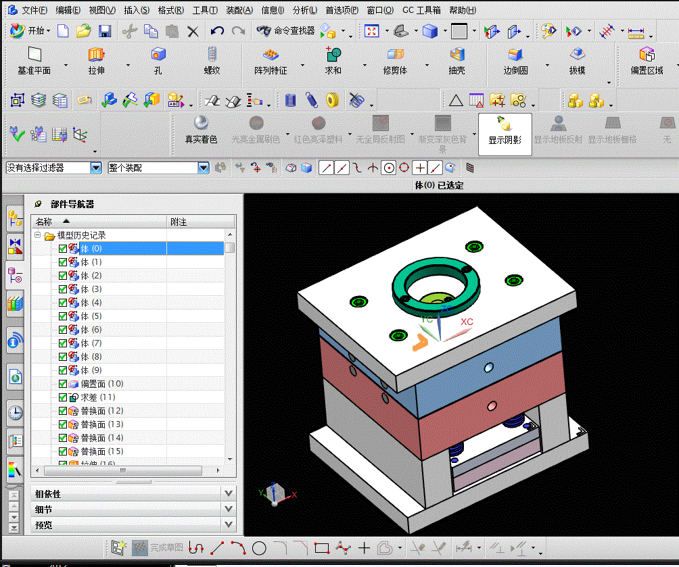Open the Assembly Navigator sidebar tab
679x567 pixels.
15,219
